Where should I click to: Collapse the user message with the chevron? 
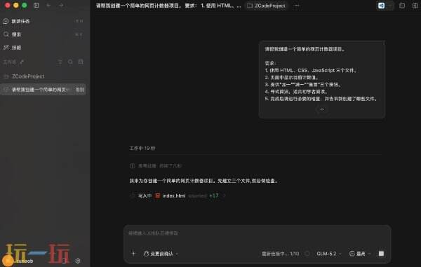pyautogui.click(x=322, y=109)
